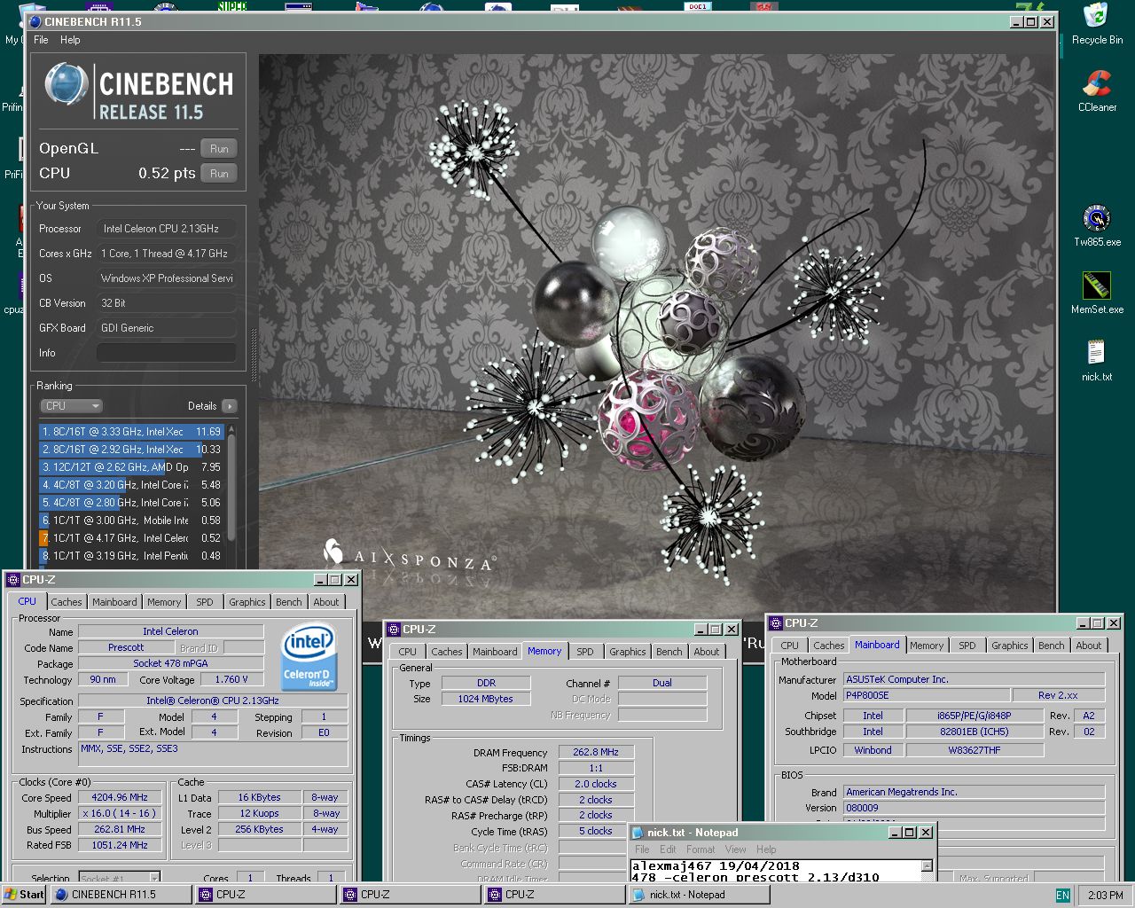1135x908 pixels.
Task: Open the Ranking Details arrow button
Action: pyautogui.click(x=230, y=405)
